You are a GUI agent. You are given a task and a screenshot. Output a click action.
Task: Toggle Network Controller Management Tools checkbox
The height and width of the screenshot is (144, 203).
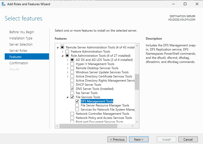(x=72, y=114)
